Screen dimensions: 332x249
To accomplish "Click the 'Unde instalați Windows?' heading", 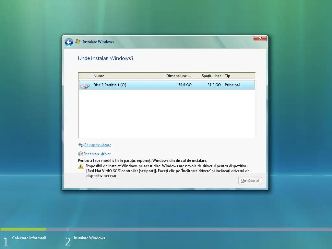I will tap(105, 58).
